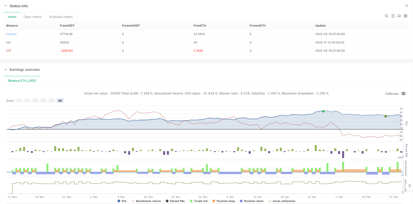Click the green marker dot on PnL line
Image resolution: width=413 pixels, height=204 pixels.
[323, 111]
